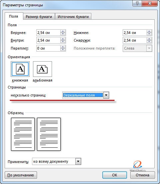Increase the Внутри margin with up arrow
Screen dimensions: 160x184
(63, 39)
